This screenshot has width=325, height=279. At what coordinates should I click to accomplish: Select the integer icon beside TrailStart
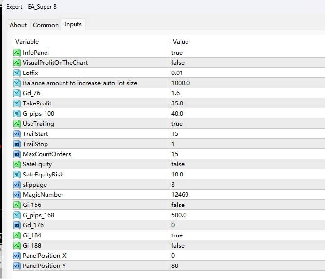[x=17, y=133]
